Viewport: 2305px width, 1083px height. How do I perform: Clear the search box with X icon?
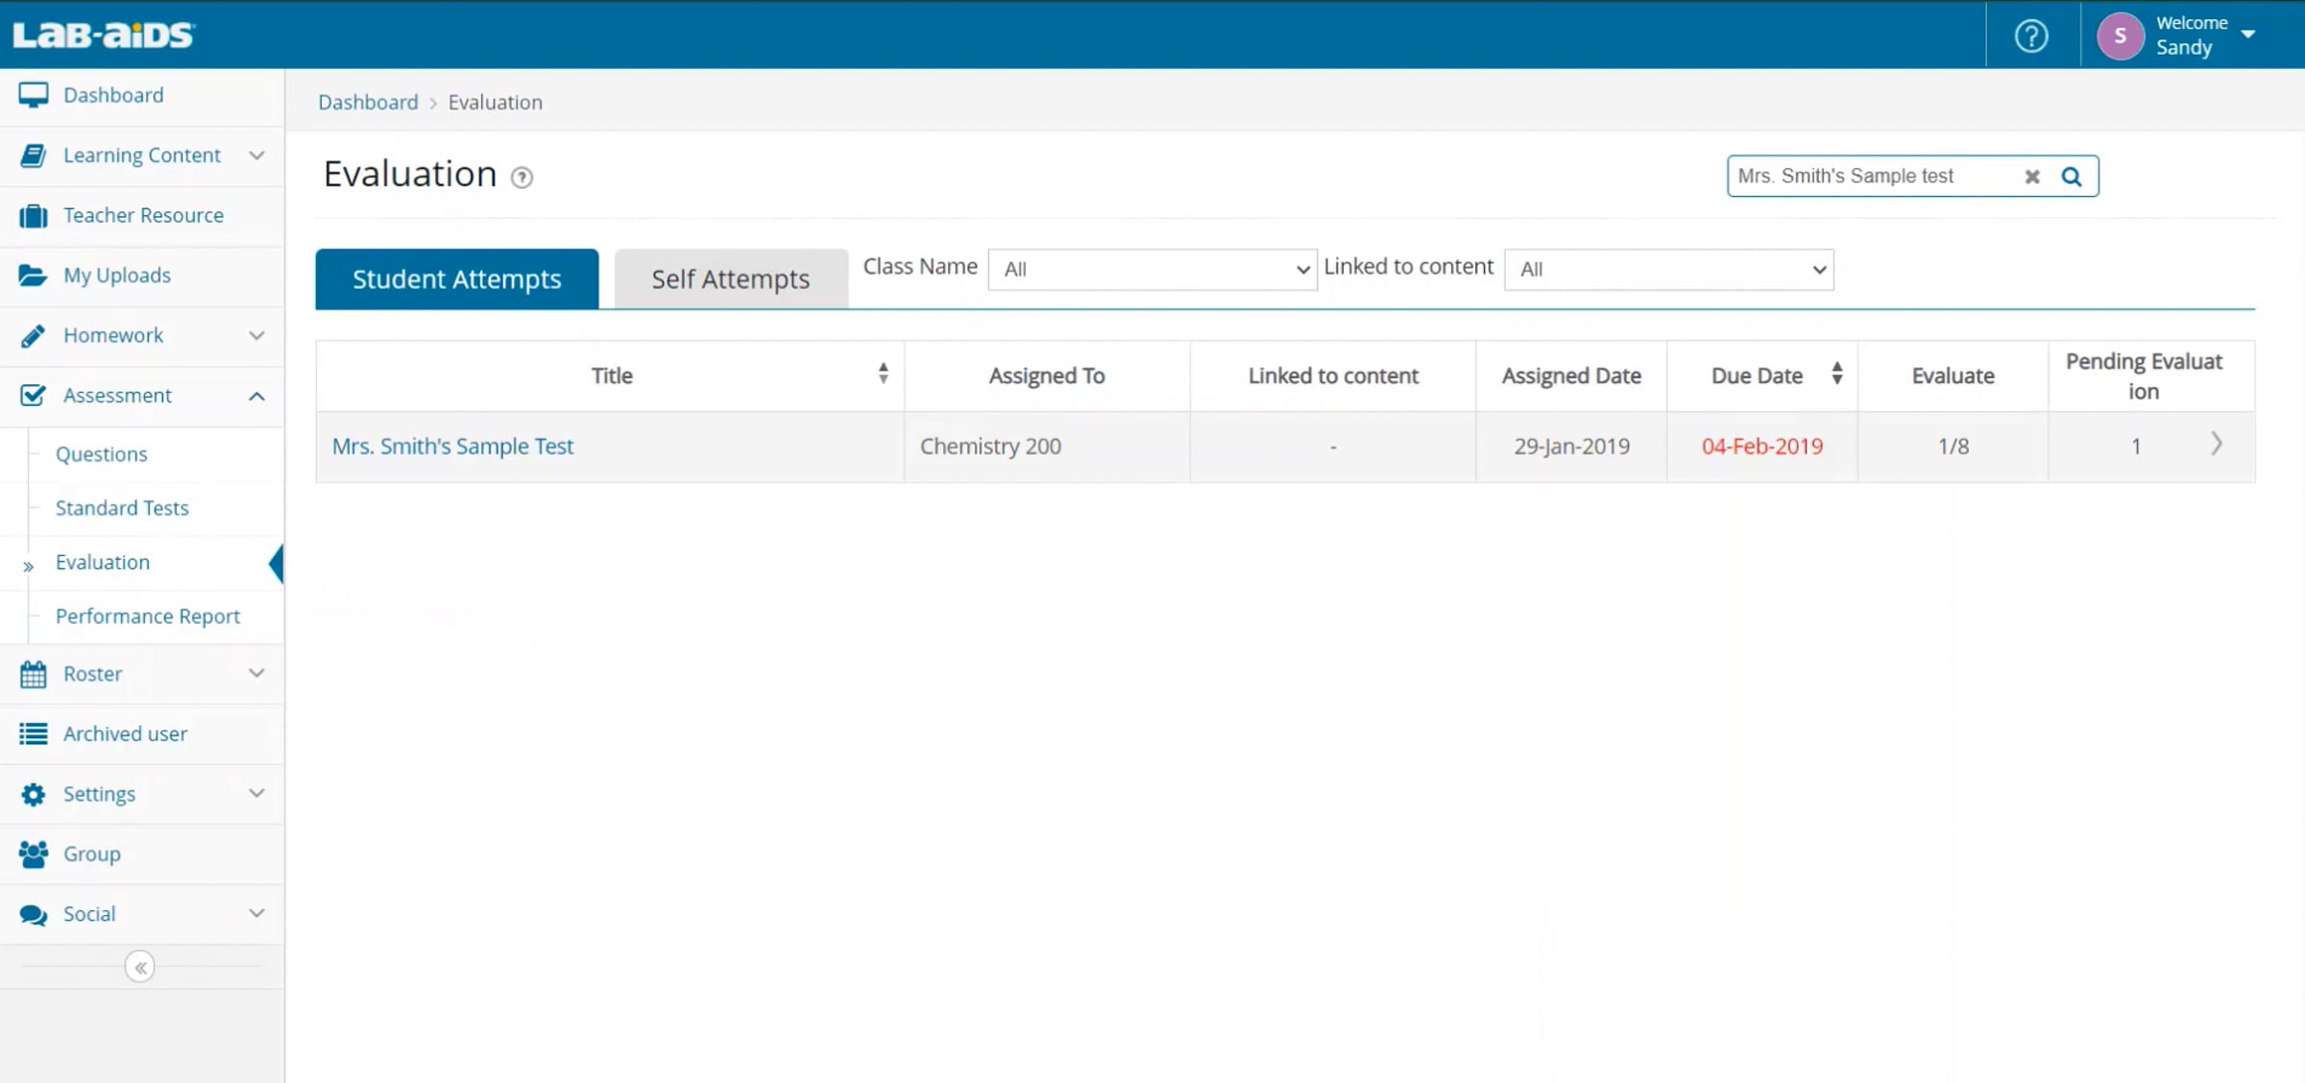click(x=2032, y=177)
